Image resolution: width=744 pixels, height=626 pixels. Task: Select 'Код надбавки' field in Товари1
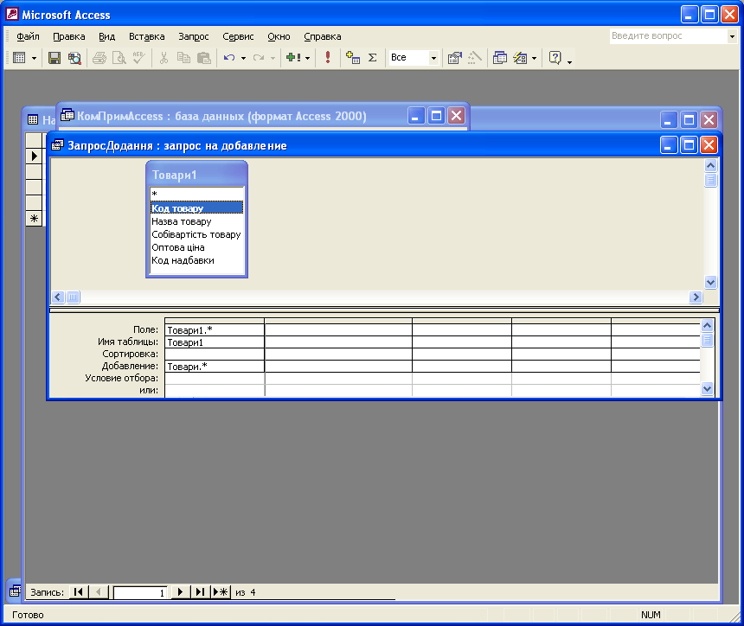196,260
